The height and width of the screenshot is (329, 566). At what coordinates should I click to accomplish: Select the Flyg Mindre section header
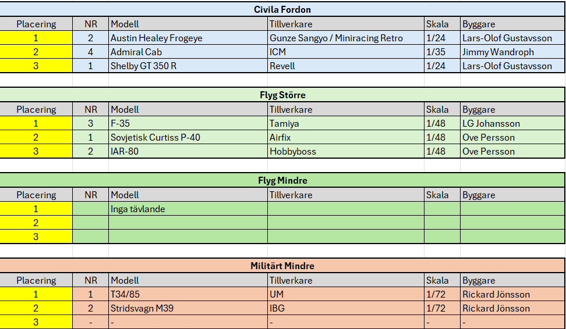282,180
